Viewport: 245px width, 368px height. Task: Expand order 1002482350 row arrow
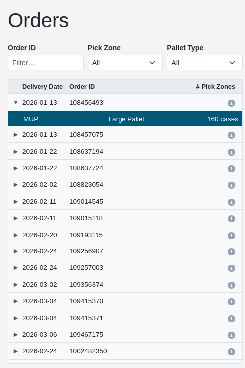click(16, 351)
